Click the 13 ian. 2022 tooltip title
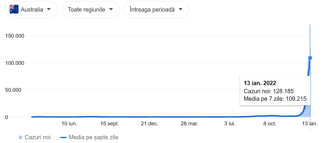322x143 pixels. point(260,83)
